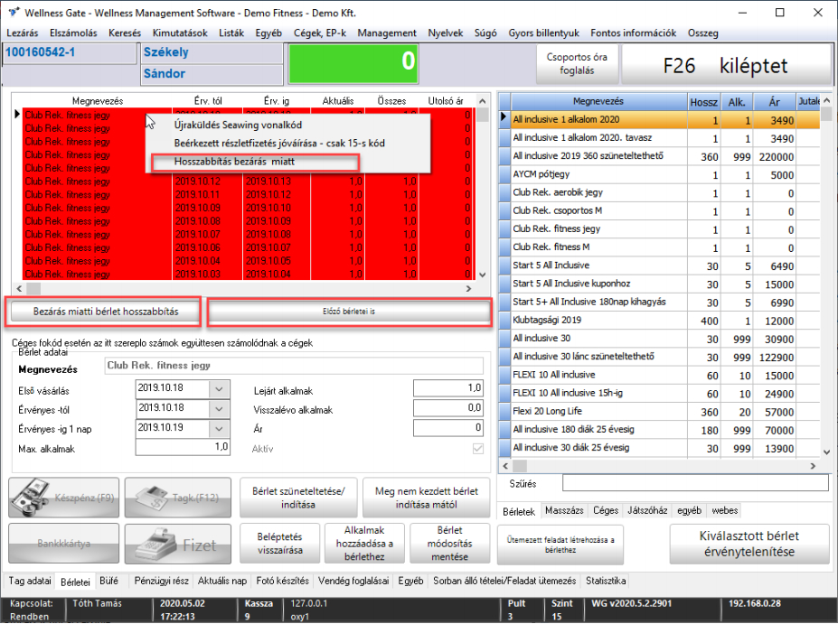Switch to the webes tab

tap(725, 511)
